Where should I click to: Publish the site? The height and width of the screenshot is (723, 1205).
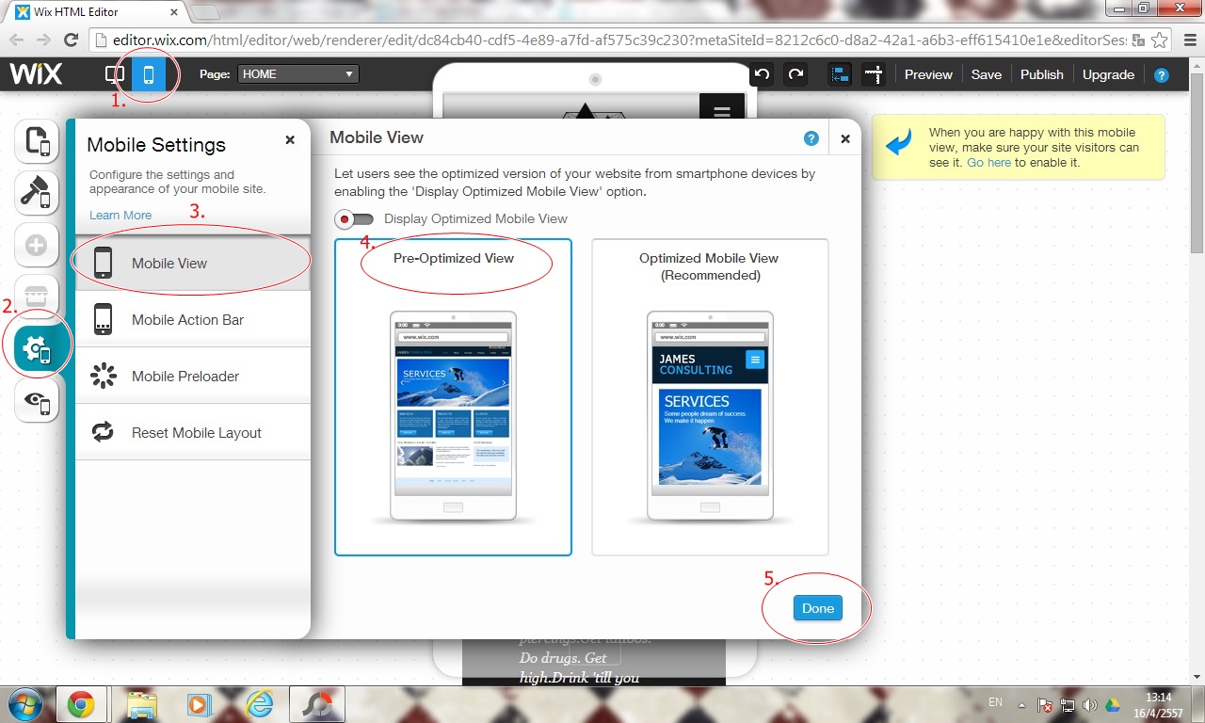[x=1042, y=74]
